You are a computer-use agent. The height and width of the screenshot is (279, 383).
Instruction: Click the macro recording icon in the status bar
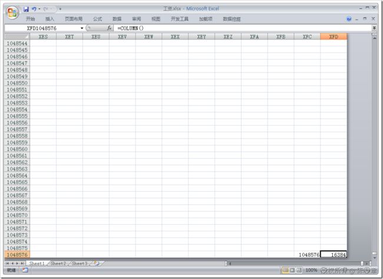(25, 270)
